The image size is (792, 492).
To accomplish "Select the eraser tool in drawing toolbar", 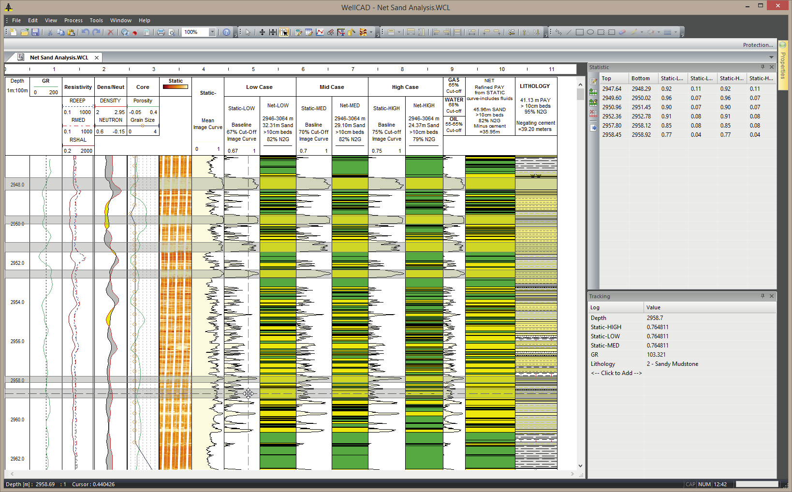I will click(622, 32).
